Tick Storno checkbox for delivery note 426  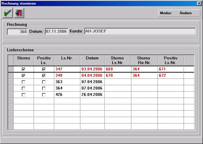pyautogui.click(x=23, y=95)
